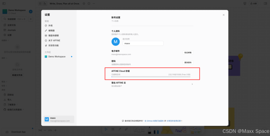The image size is (270, 136).
Task: Click the large blue M profile avatar
Action: 115,42
